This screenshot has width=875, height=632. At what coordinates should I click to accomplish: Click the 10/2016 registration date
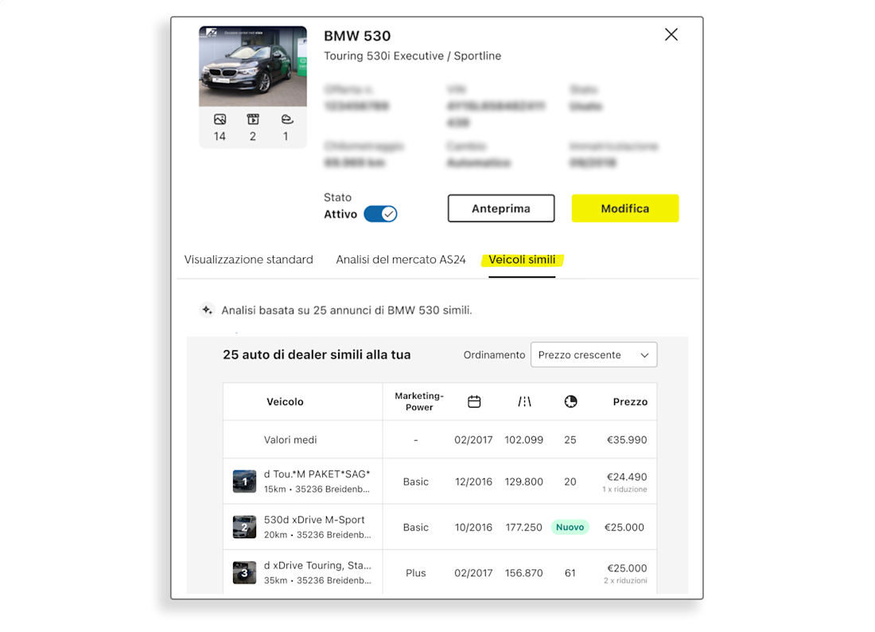474,528
